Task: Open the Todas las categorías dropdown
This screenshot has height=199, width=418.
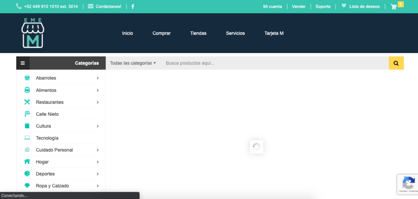Action: coord(133,63)
